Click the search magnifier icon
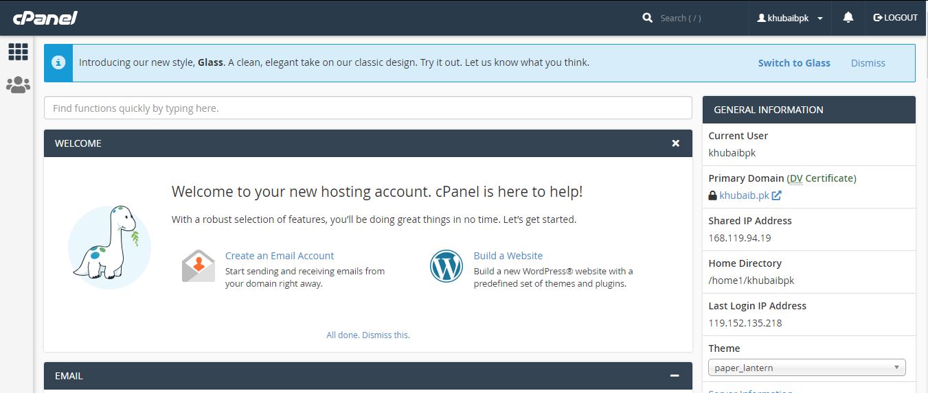 coord(647,18)
